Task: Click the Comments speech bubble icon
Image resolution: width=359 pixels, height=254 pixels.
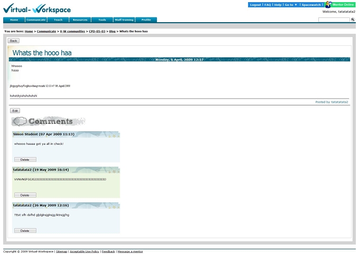Action: click(20, 121)
